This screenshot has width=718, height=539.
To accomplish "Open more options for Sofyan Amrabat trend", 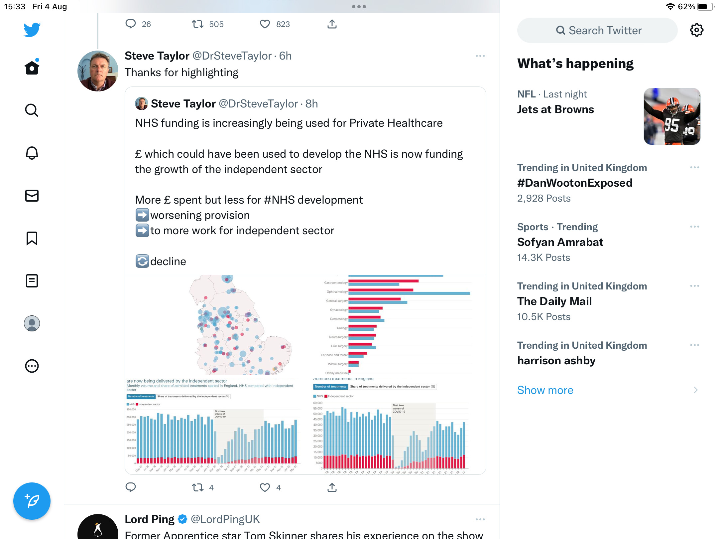I will click(x=695, y=227).
